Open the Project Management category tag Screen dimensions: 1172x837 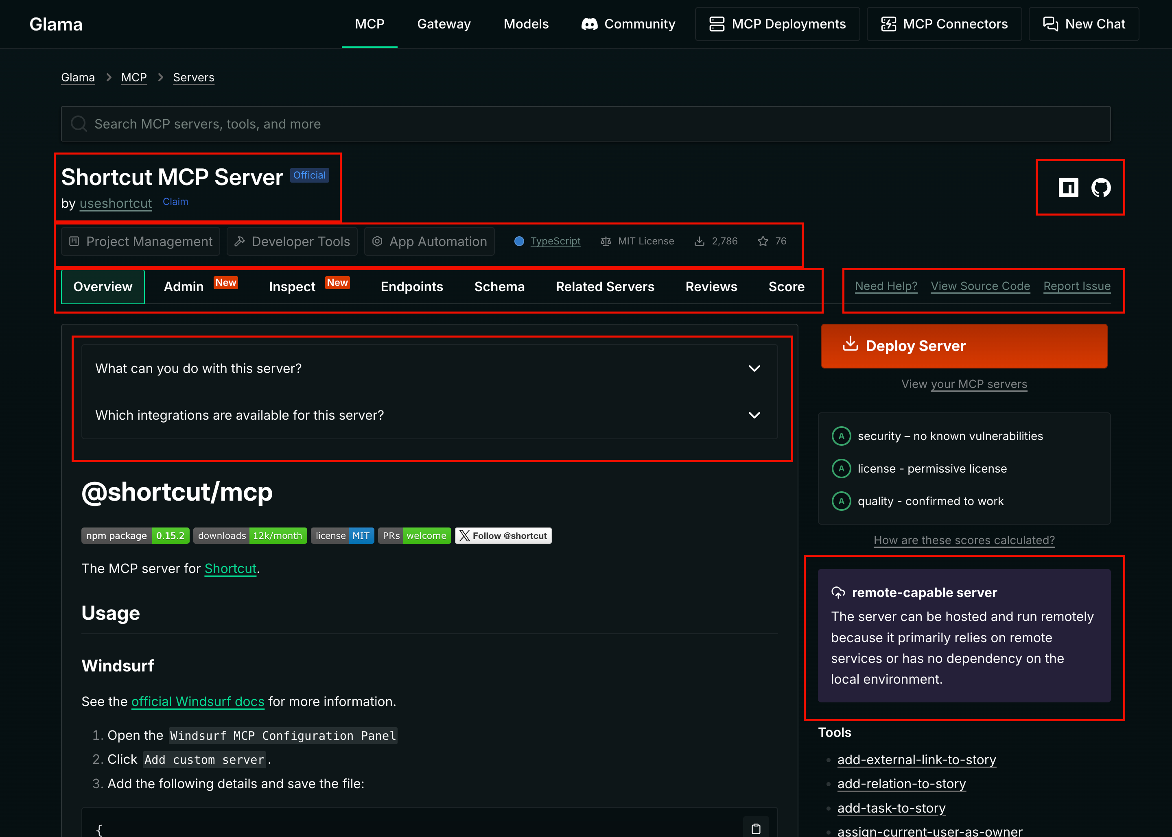click(x=140, y=241)
